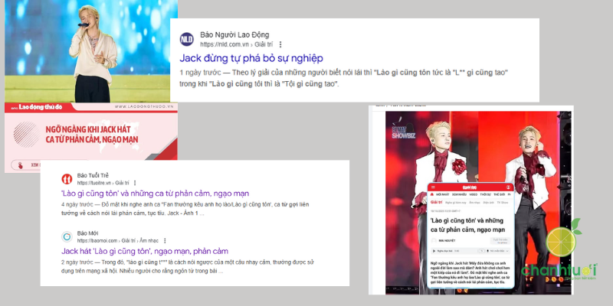Click the Báo Mới circular favicon
Viewport: 613px width, 306px height.
67,236
